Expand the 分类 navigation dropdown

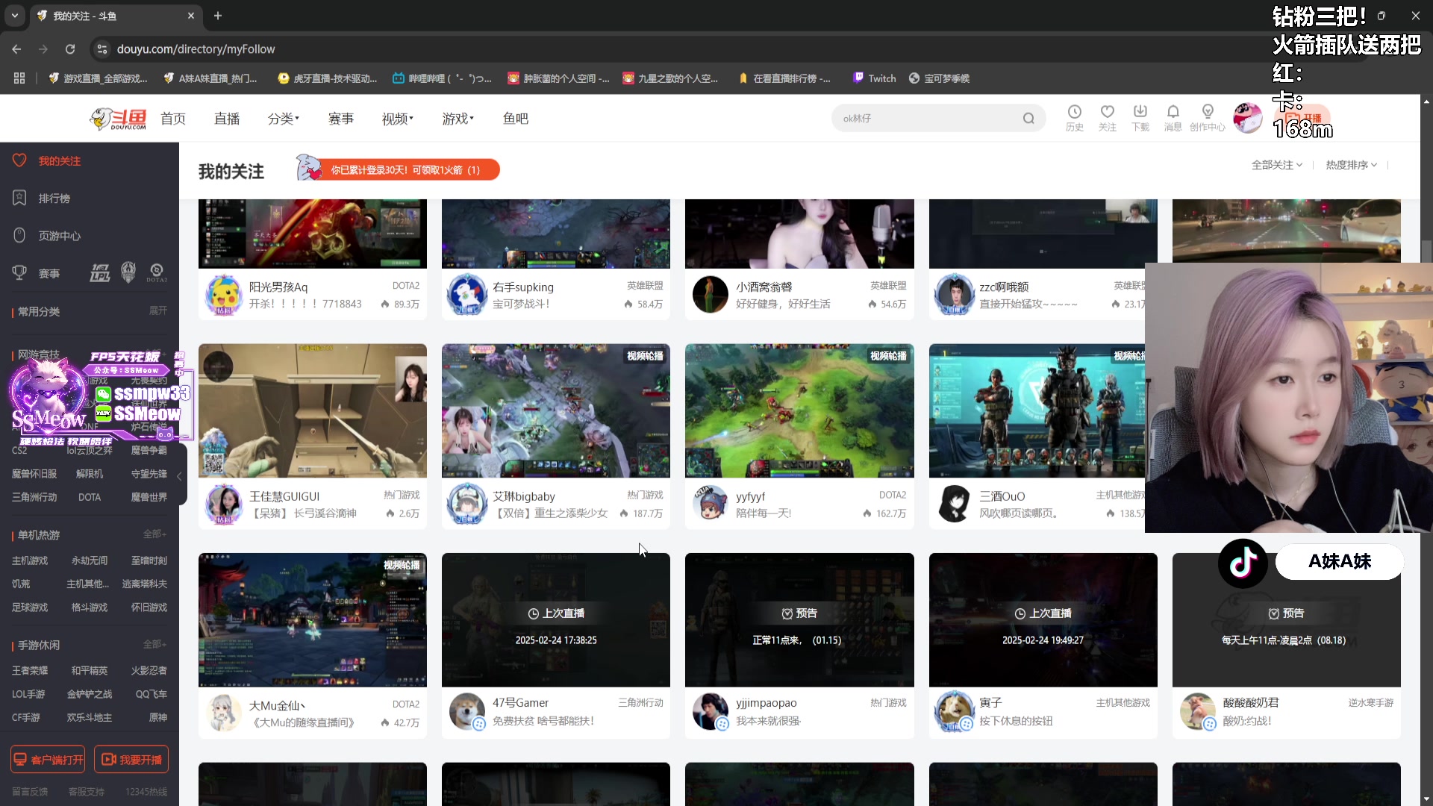tap(283, 119)
